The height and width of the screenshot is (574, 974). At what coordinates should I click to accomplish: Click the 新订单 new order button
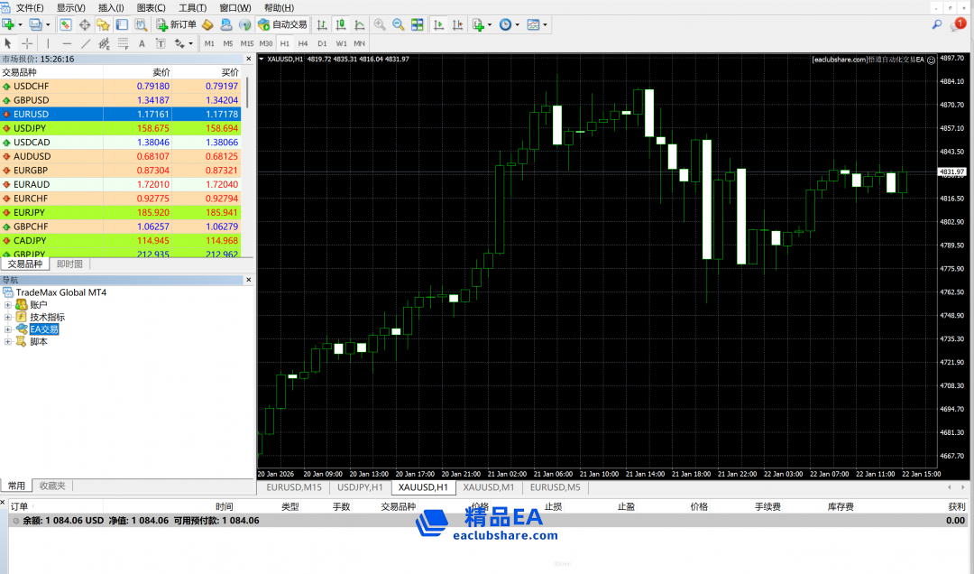pyautogui.click(x=176, y=25)
